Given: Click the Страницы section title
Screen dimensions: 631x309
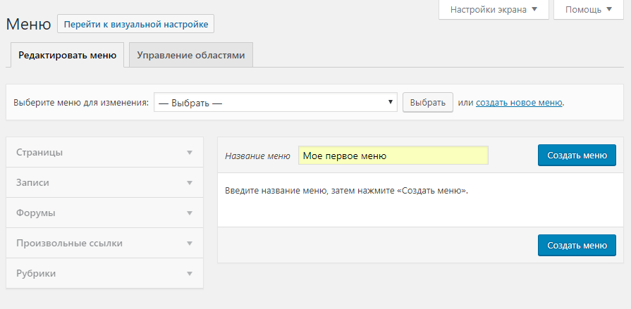Looking at the screenshot, I should click(39, 153).
